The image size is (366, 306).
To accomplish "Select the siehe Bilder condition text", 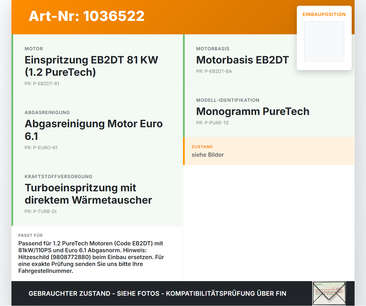I will point(208,155).
